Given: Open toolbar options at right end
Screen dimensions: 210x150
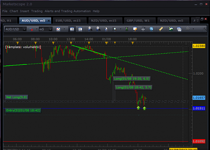Looking at the screenshot, I should [x=205, y=29].
